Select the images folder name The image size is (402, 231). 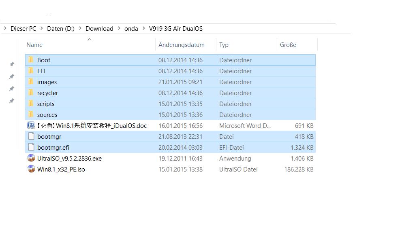[x=47, y=82]
